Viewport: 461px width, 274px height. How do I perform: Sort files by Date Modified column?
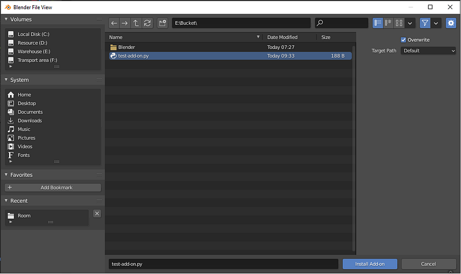[x=282, y=37]
